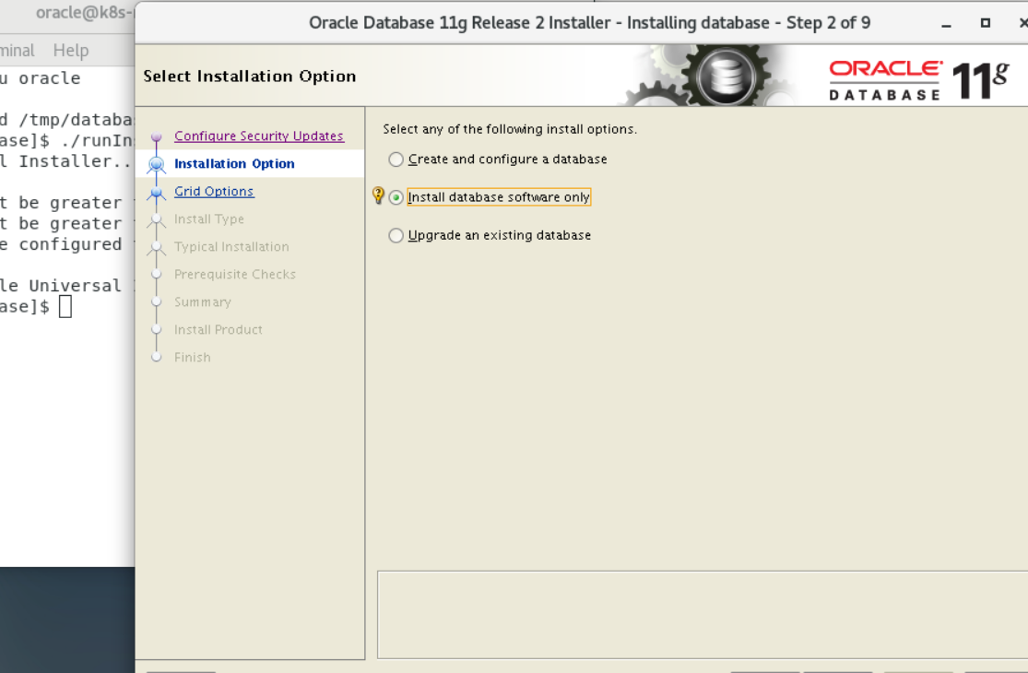Maximize the Oracle installer window
1028x673 pixels.
[985, 23]
